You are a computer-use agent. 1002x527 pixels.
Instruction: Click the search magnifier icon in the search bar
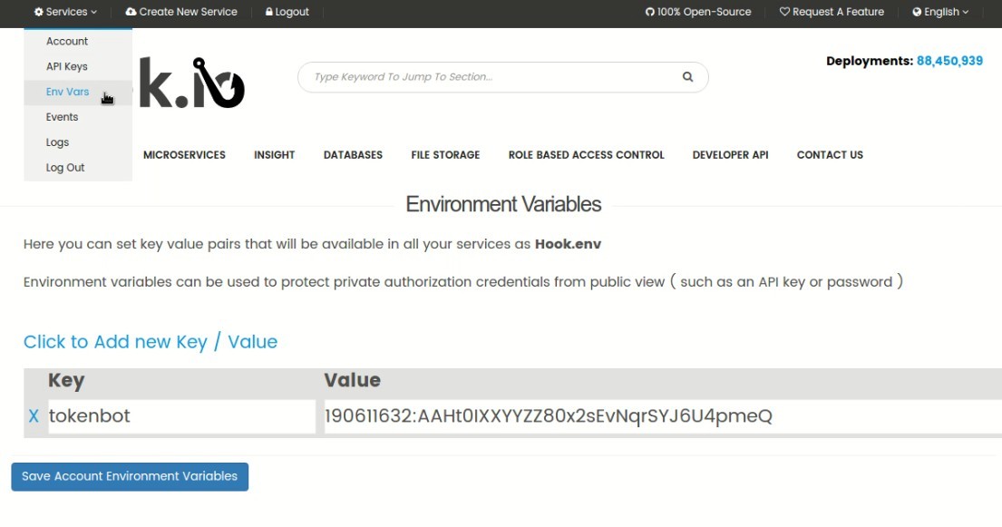click(x=687, y=77)
